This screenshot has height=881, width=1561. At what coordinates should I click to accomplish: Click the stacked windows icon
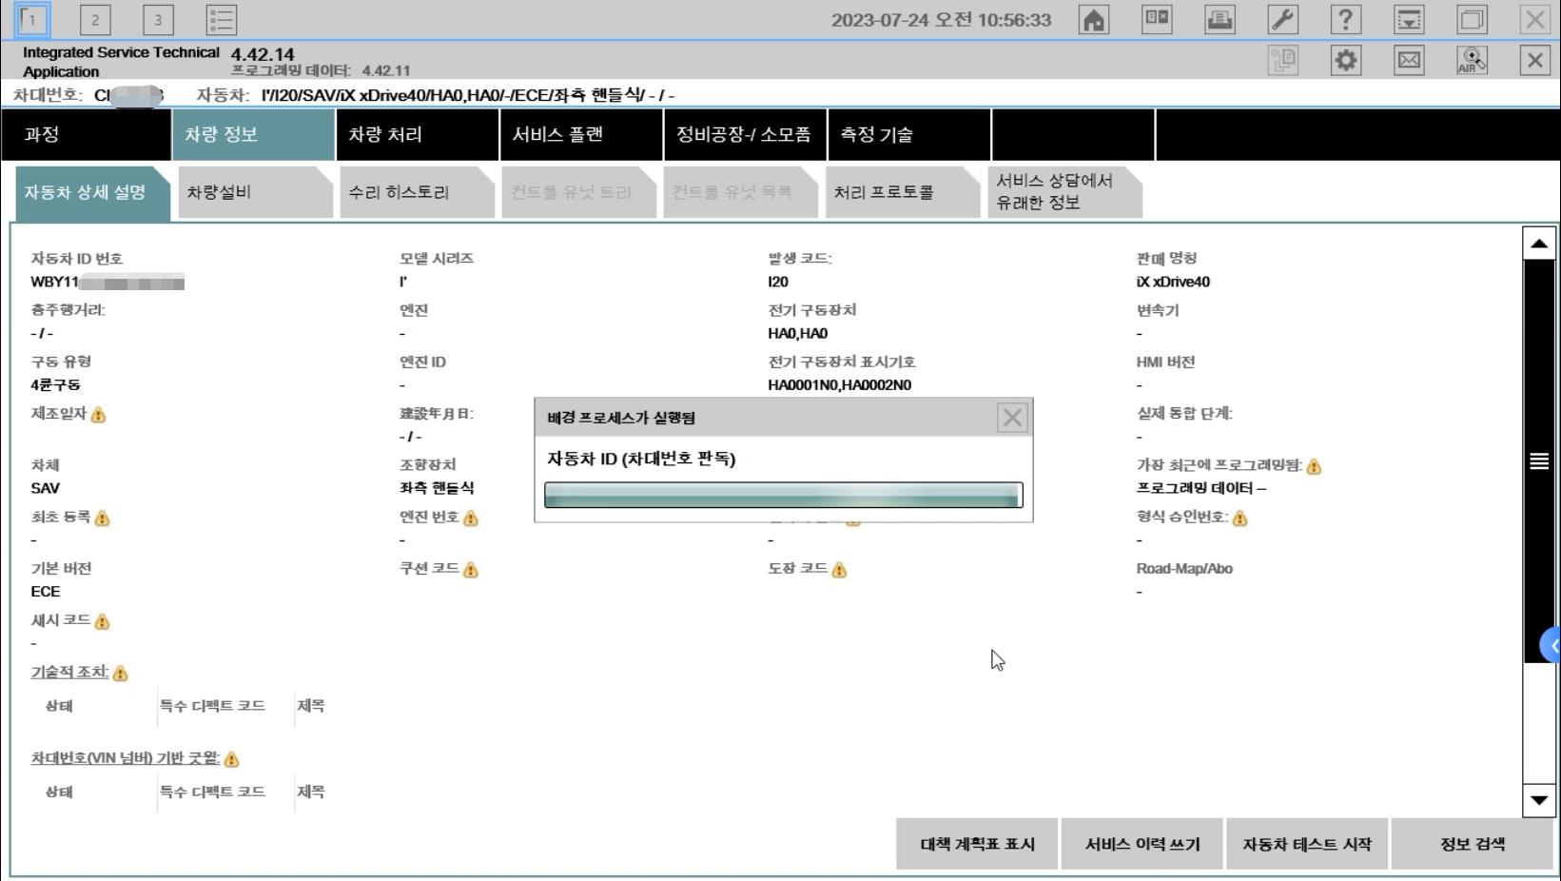[1472, 19]
